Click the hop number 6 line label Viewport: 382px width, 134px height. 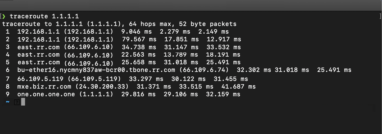[x=7, y=70]
